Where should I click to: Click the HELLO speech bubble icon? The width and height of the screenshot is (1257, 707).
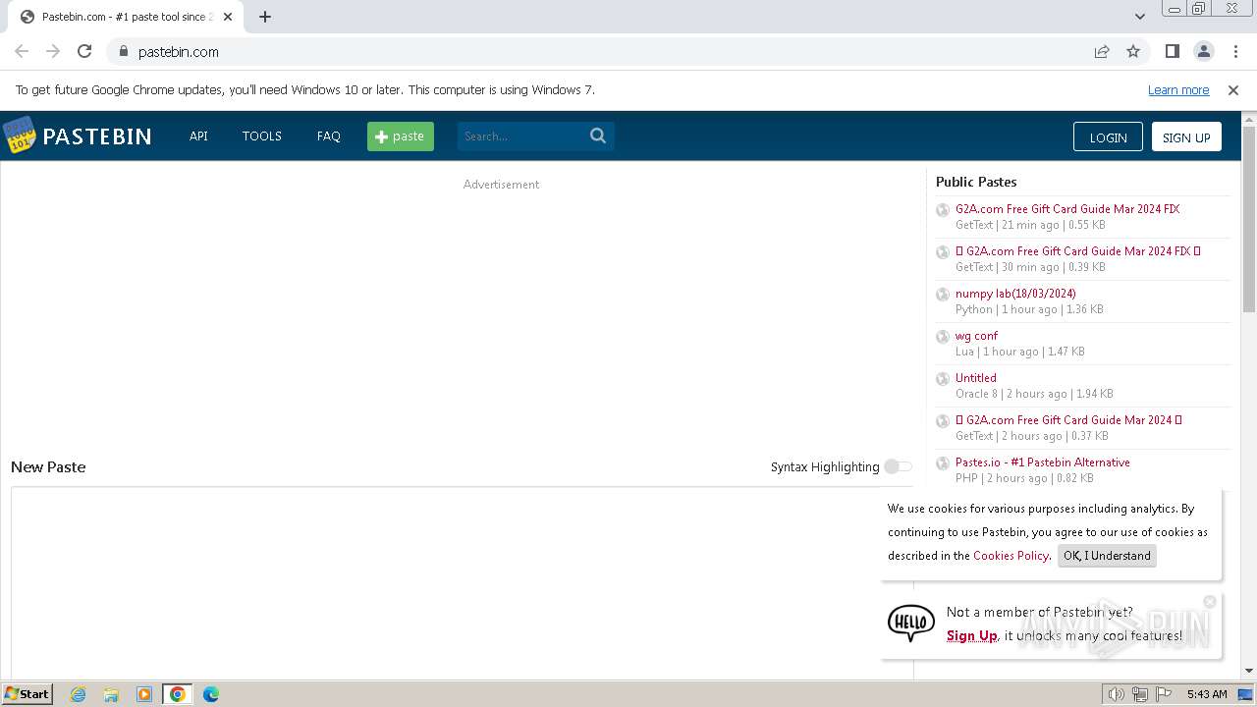pyautogui.click(x=911, y=623)
